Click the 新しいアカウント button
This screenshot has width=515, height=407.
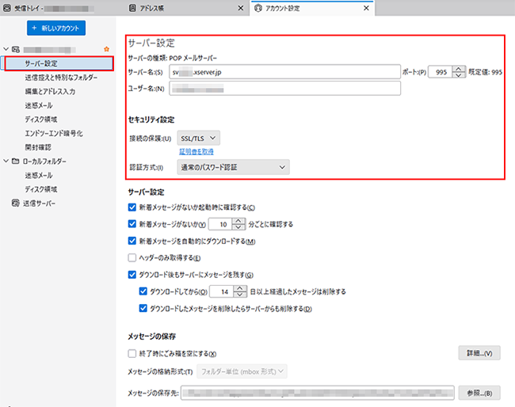(56, 29)
